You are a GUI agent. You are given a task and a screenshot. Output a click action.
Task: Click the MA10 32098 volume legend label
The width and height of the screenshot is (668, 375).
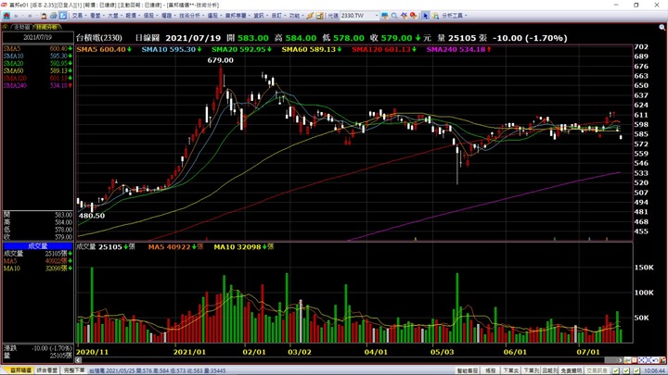tap(243, 247)
